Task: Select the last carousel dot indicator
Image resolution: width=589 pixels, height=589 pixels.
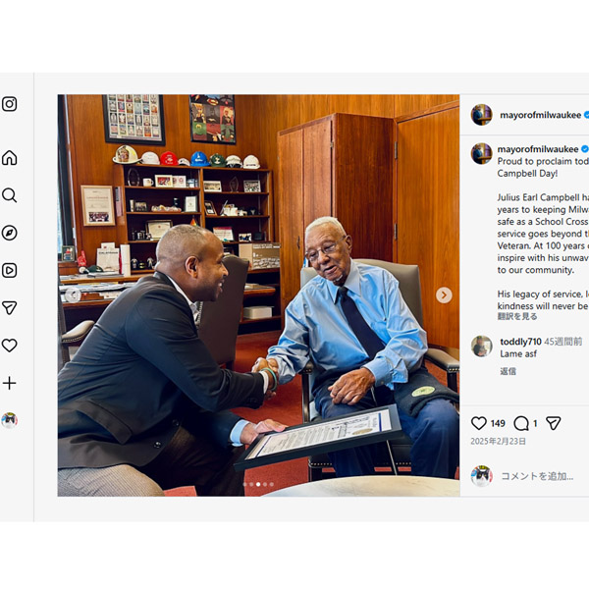Action: click(272, 485)
